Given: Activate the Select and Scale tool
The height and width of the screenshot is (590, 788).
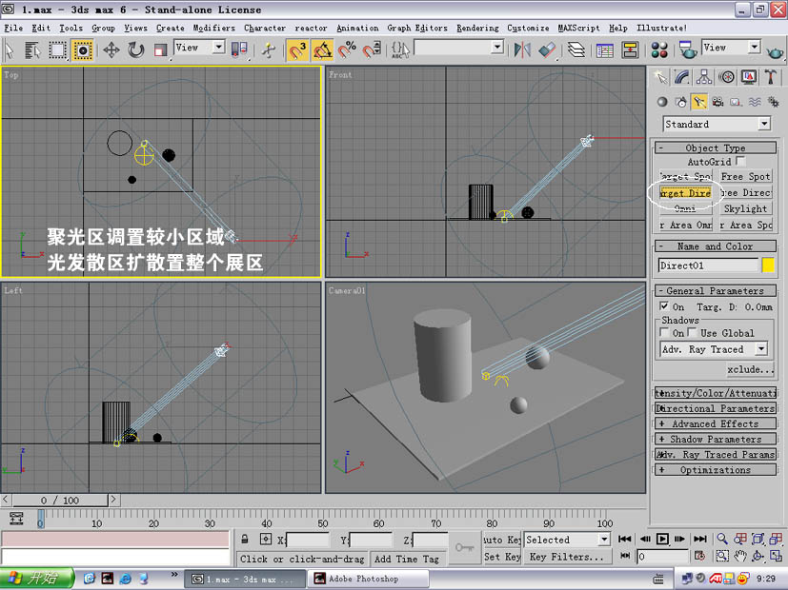Looking at the screenshot, I should point(160,50).
